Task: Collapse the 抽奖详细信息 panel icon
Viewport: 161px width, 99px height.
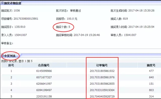Action: [2, 3]
